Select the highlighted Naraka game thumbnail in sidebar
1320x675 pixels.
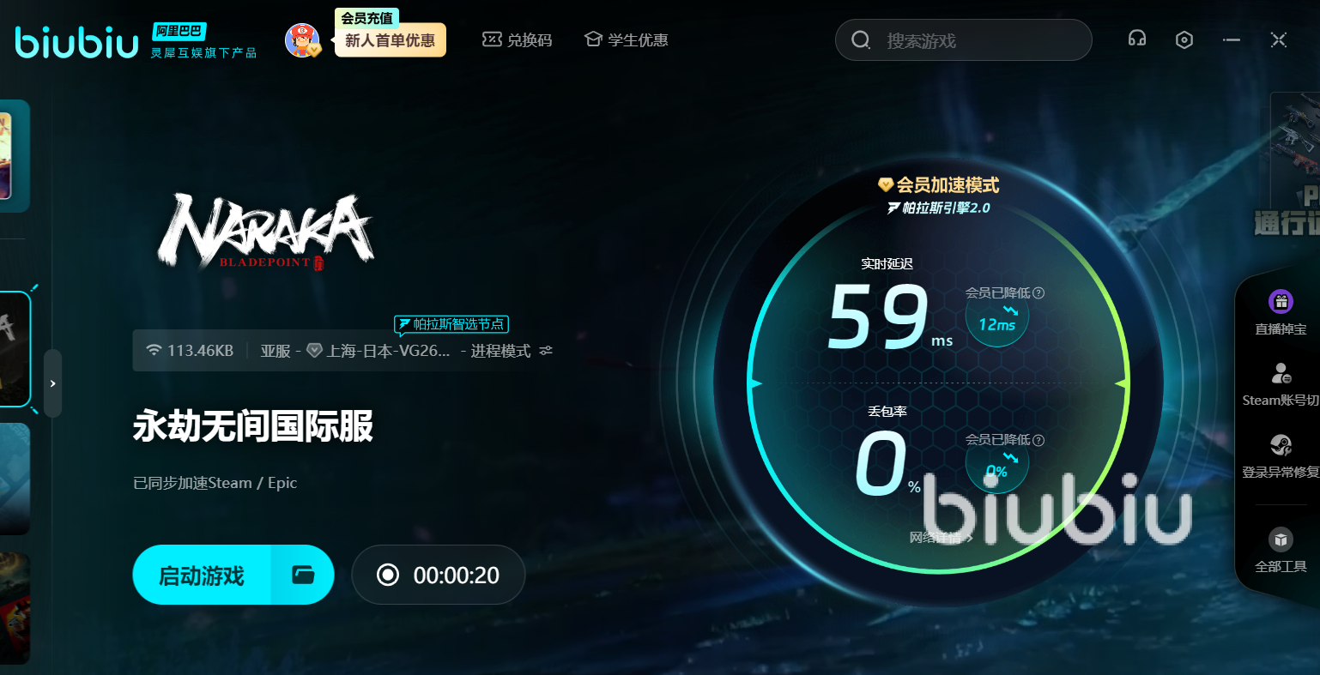15,349
